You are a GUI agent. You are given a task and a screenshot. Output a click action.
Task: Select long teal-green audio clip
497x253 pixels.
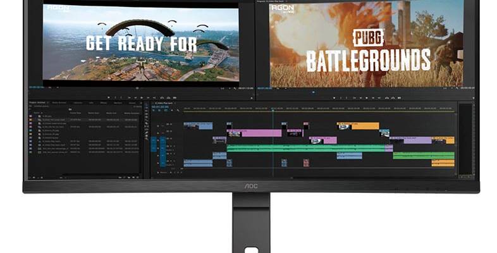306,148
